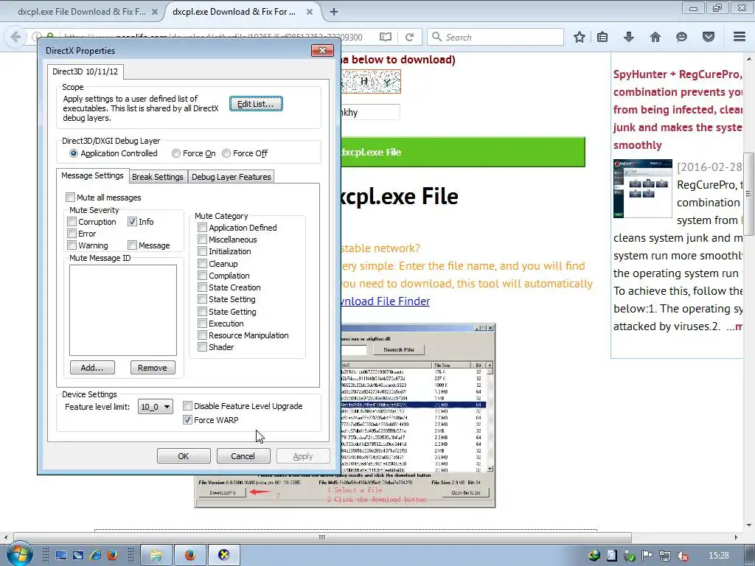The image size is (755, 566).
Task: Select Force Off debug layer radio
Action: 226,153
